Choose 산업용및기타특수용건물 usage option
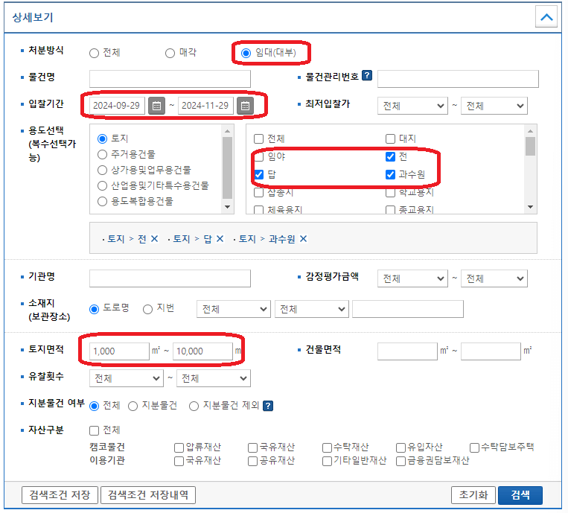The image size is (568, 513). (x=103, y=186)
